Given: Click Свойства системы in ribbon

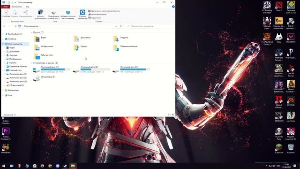Looking at the screenshot, I should pos(97,15).
